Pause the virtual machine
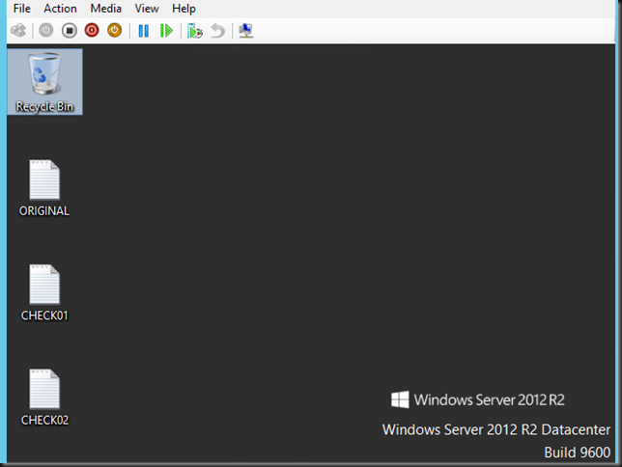This screenshot has height=467, width=622. pos(144,31)
